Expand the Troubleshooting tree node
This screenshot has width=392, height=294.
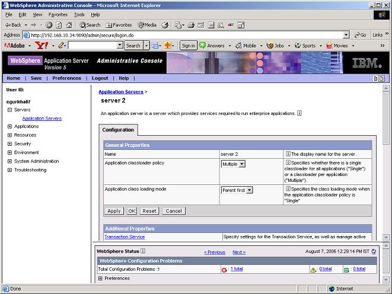[9, 170]
